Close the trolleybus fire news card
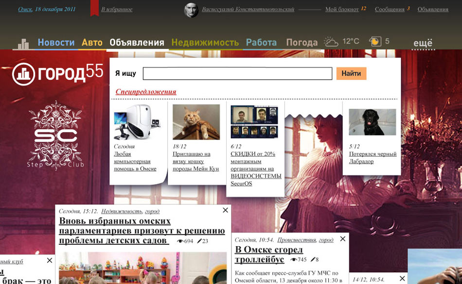This screenshot has width=462, height=284. click(x=343, y=238)
